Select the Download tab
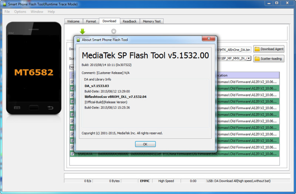This screenshot has height=194, width=296. [110, 21]
